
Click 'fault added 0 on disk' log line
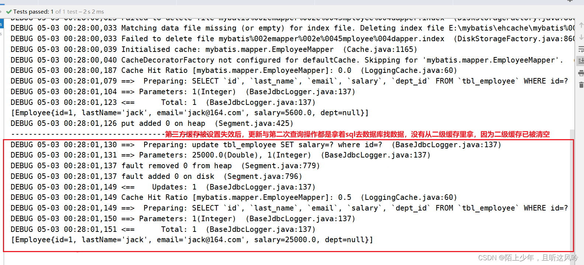(156, 177)
